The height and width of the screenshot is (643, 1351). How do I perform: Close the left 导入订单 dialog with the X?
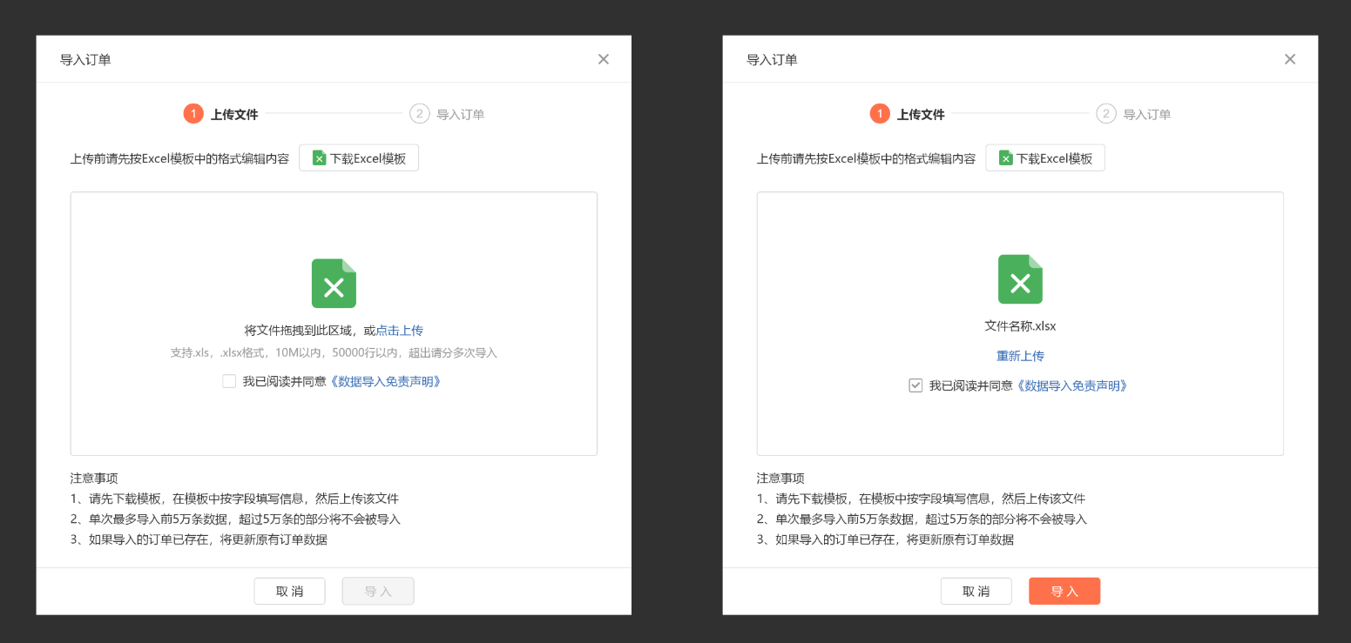click(x=604, y=59)
